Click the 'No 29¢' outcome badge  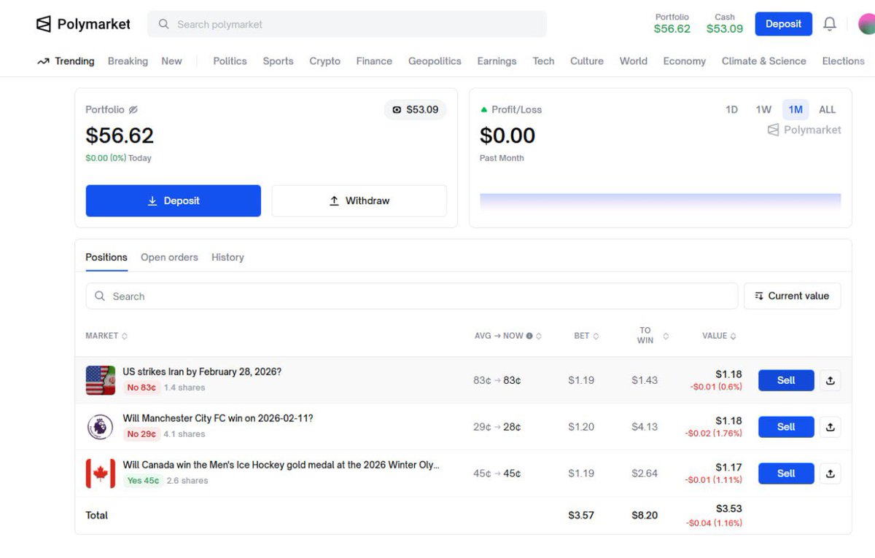pos(141,434)
